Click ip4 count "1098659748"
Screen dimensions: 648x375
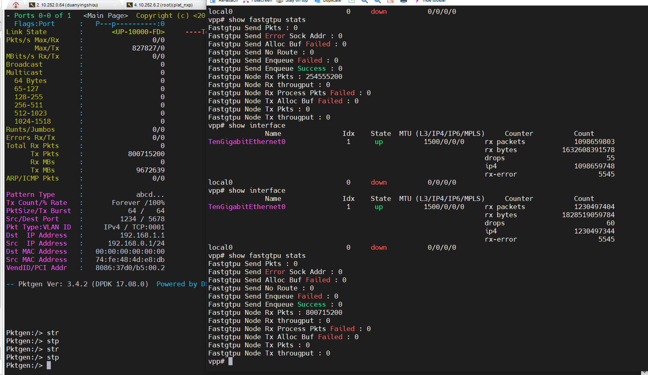coord(594,166)
